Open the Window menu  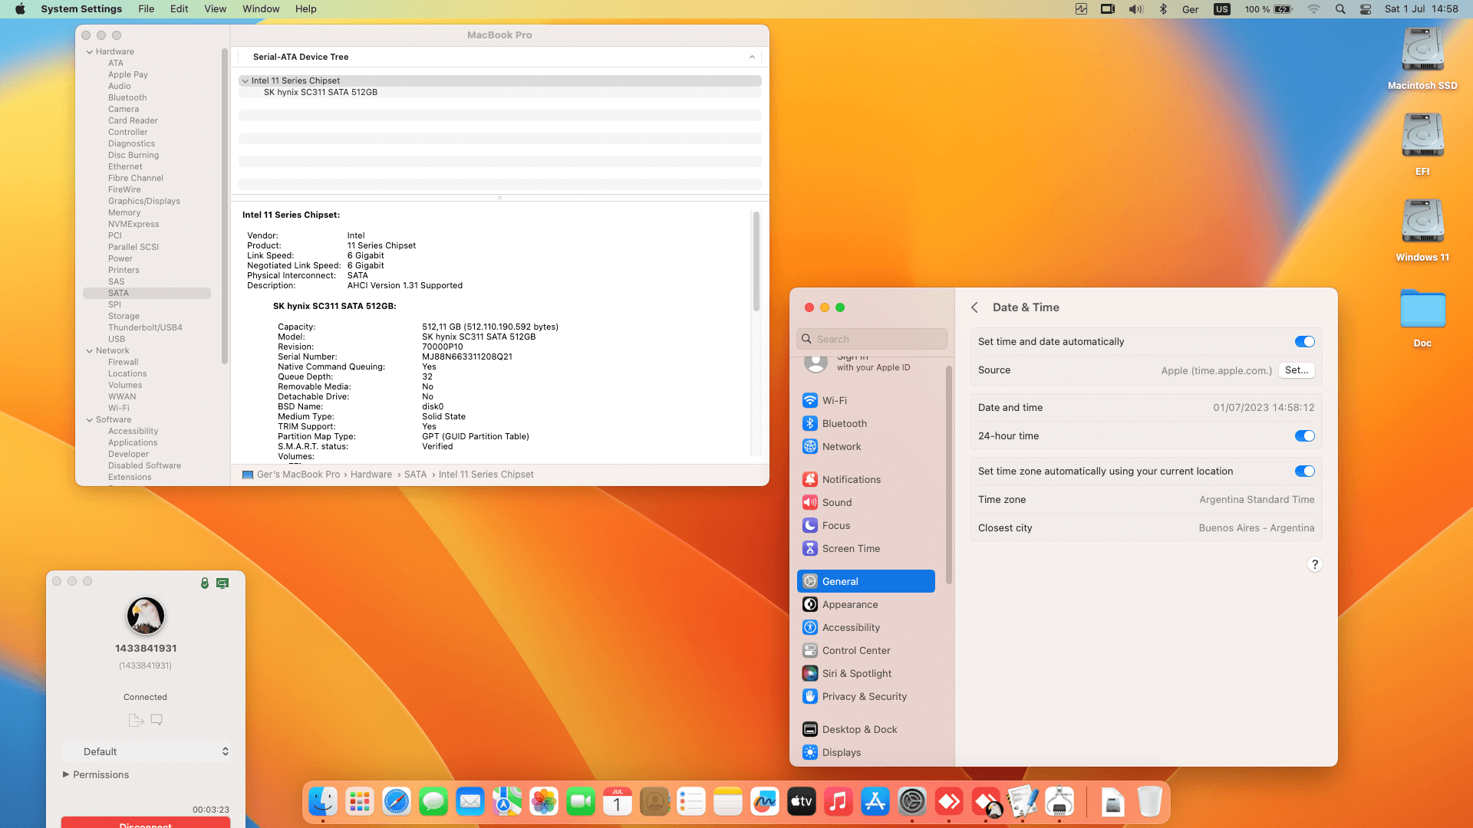tap(261, 9)
